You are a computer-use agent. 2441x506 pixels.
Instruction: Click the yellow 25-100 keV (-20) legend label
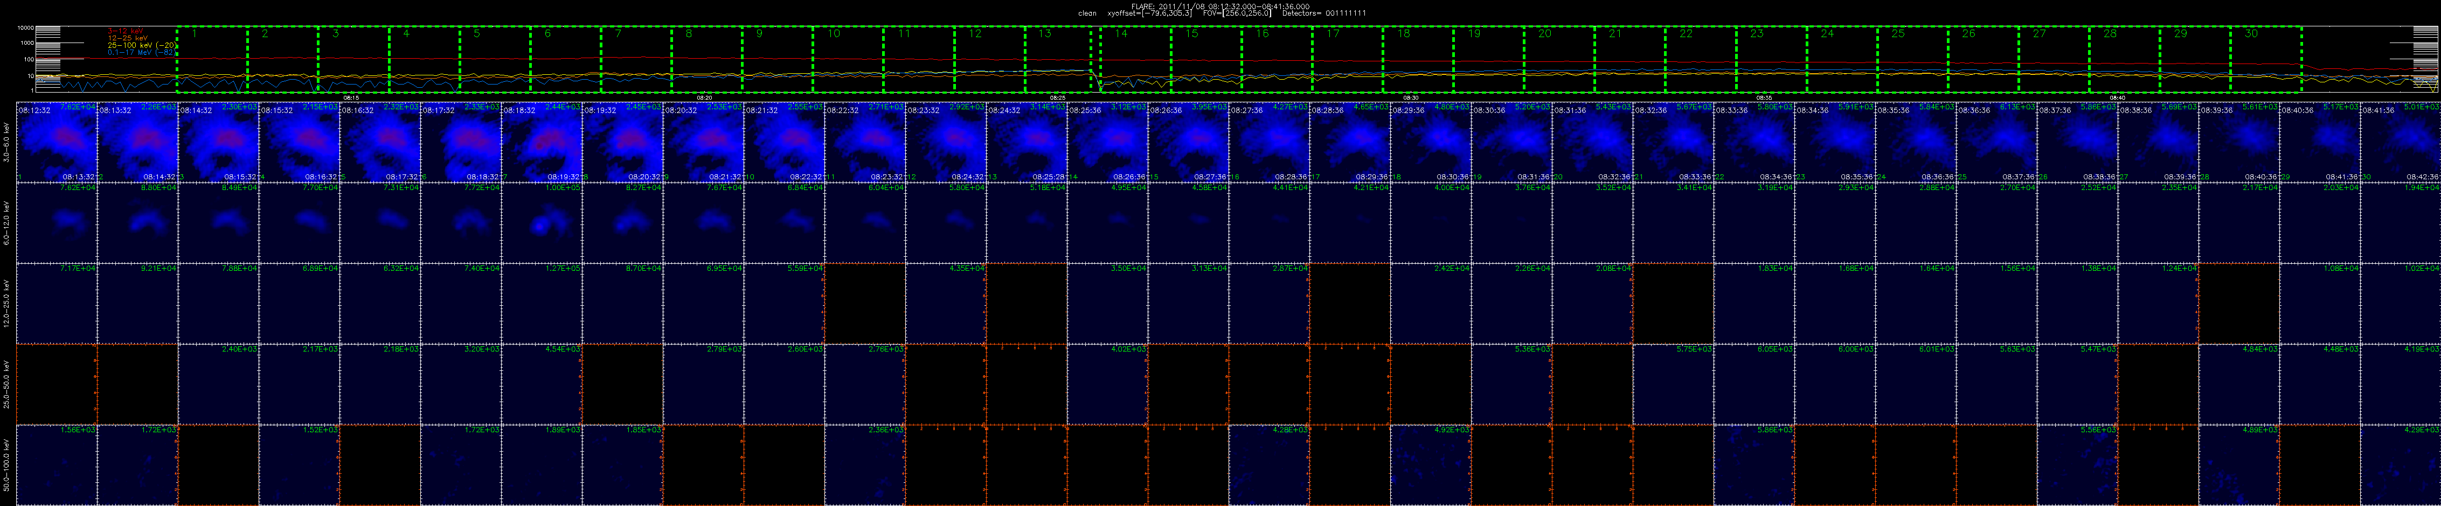coord(141,45)
